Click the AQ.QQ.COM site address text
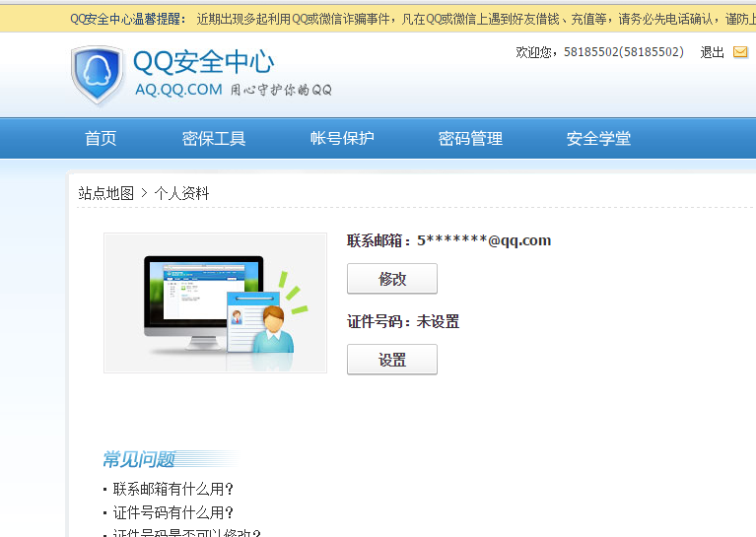The width and height of the screenshot is (756, 537). tap(178, 90)
